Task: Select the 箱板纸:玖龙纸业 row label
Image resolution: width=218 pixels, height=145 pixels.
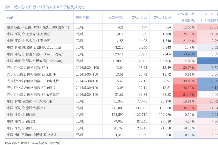Action: [x=32, y=135]
